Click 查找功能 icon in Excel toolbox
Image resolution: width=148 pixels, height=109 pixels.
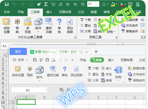pyautogui.click(x=49, y=22)
